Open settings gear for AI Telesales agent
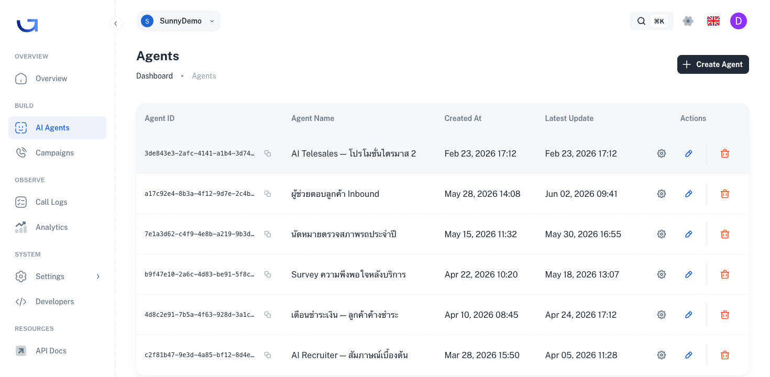Screen dimensions: 770x377 tap(662, 153)
